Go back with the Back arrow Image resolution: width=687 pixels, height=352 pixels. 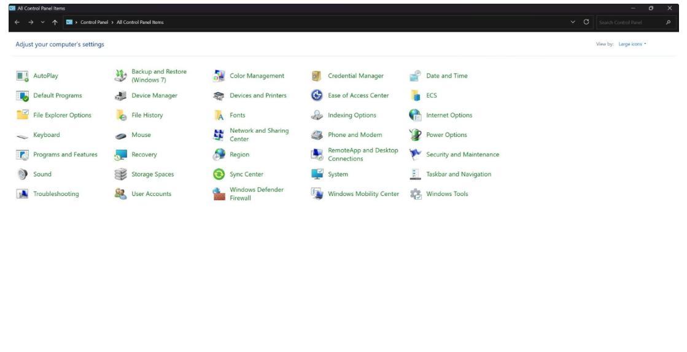tap(17, 22)
